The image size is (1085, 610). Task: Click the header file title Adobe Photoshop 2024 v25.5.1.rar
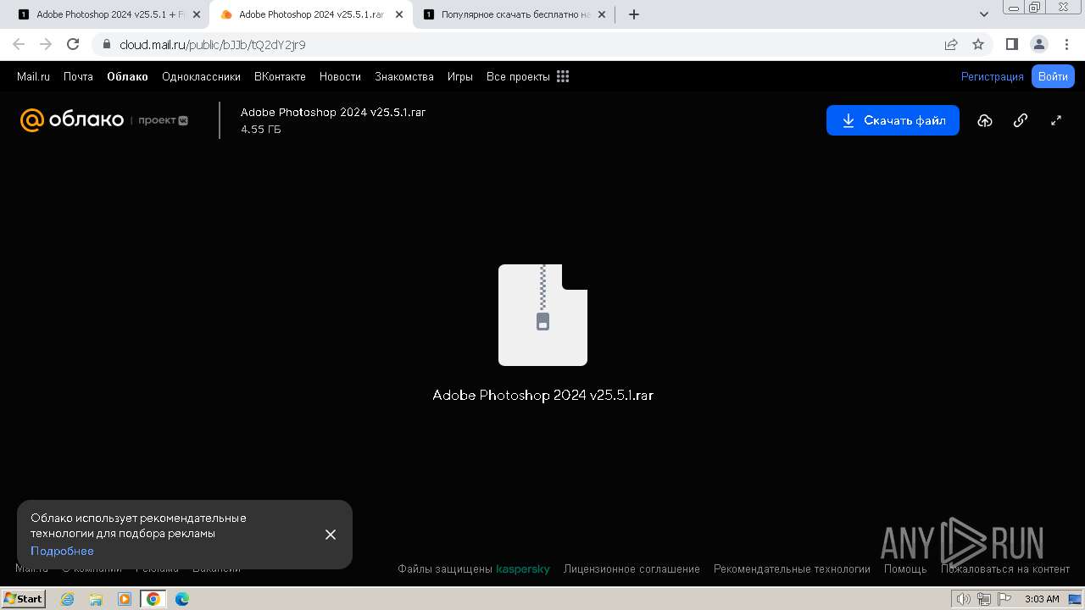coord(333,112)
